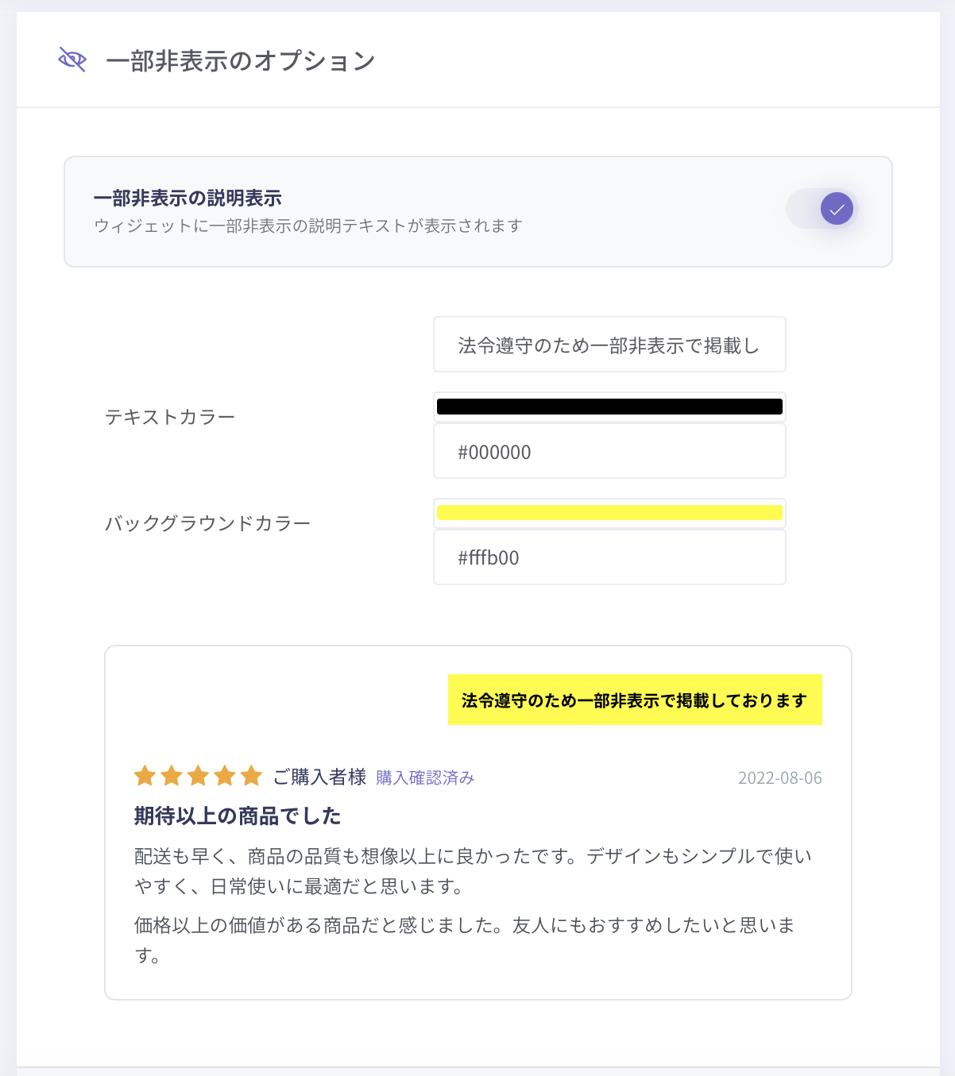Click the fifth review star
This screenshot has width=955, height=1076.
tap(251, 776)
